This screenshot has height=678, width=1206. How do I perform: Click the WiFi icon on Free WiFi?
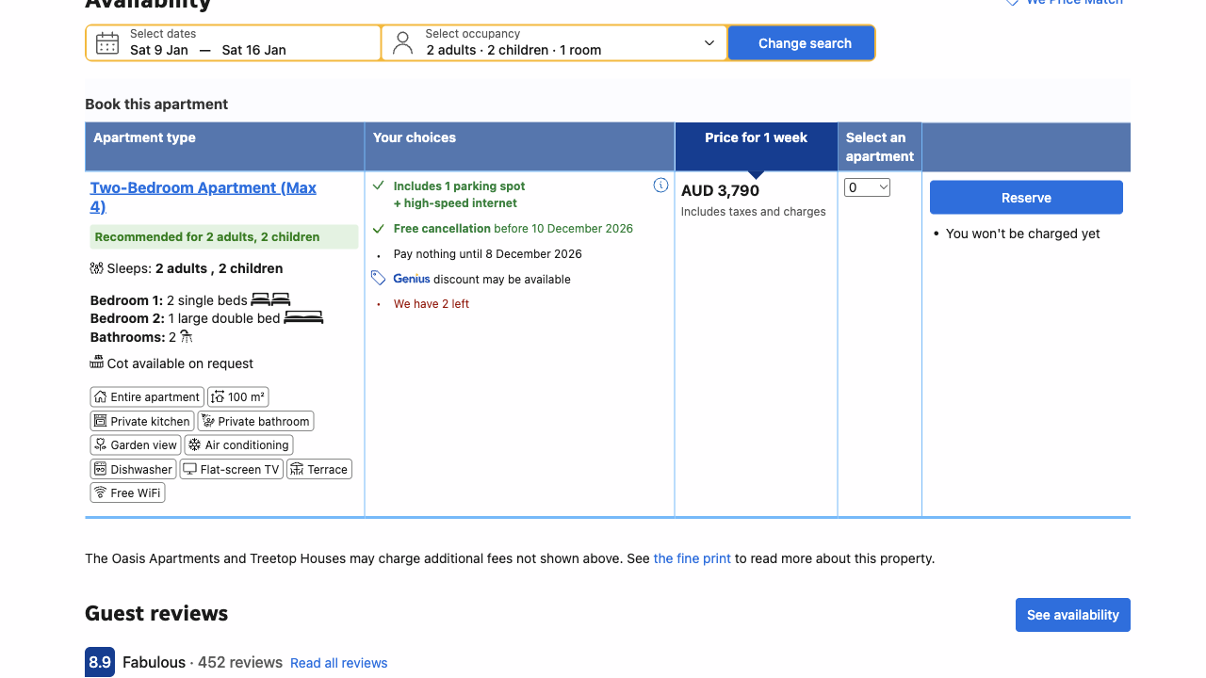101,492
